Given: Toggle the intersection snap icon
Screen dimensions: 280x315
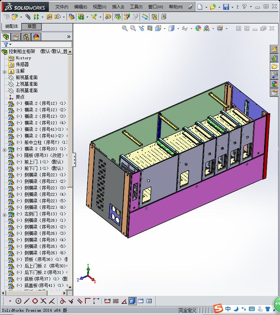Looking at the screenshot, I should 43,301.
